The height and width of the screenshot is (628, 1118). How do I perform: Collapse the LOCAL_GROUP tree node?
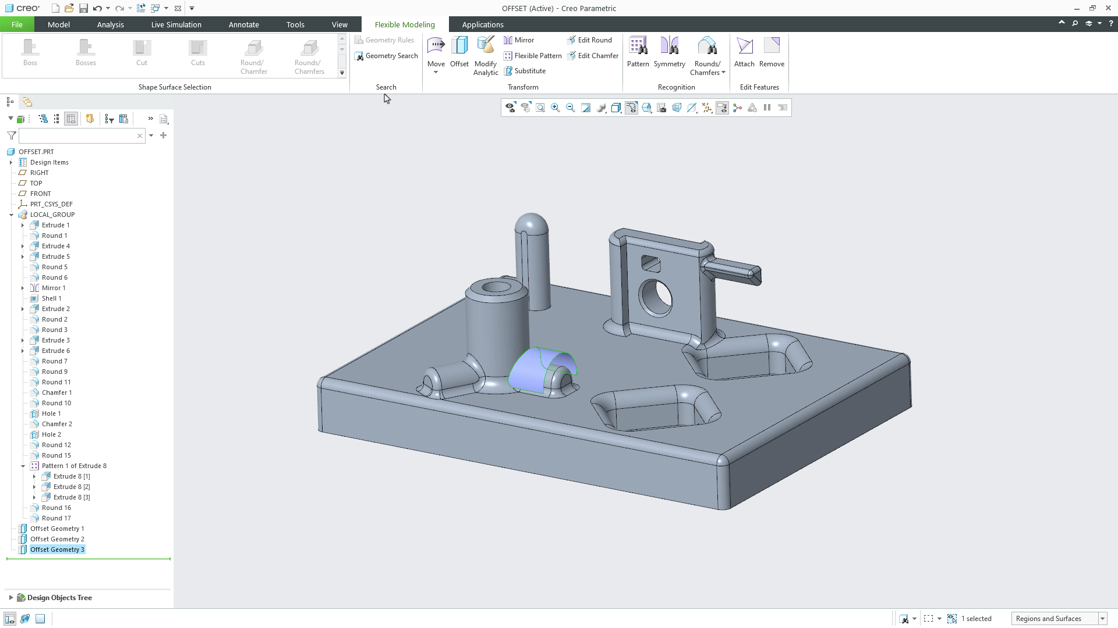click(x=11, y=215)
